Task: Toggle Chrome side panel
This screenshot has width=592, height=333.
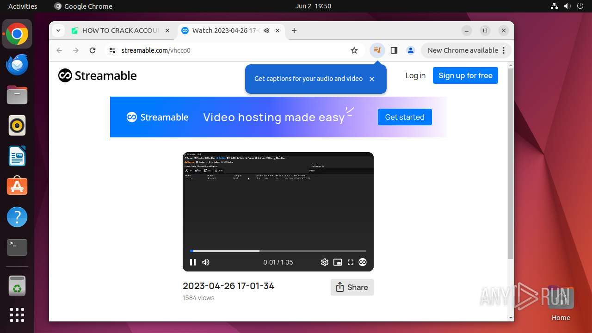Action: coord(394,50)
